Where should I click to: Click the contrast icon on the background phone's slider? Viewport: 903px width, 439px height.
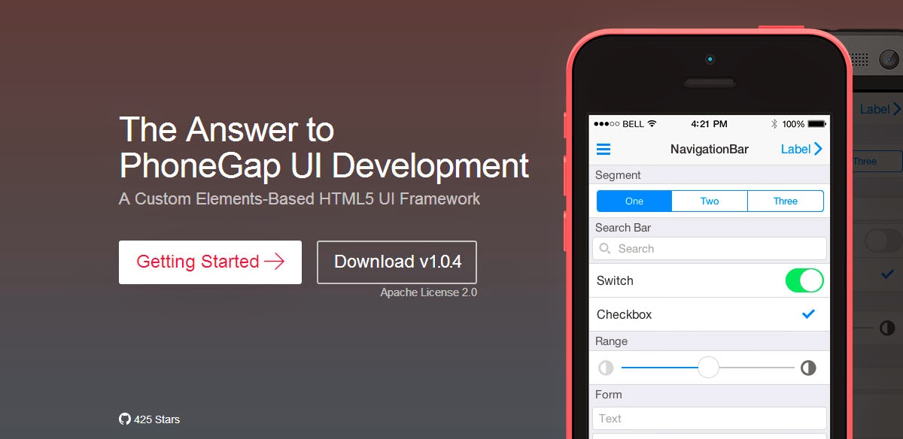coord(887,328)
